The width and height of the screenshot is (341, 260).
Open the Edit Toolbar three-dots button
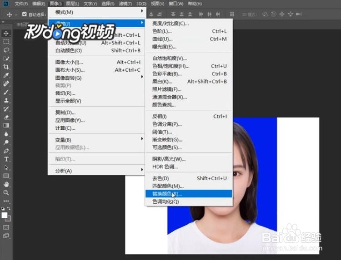(6, 201)
